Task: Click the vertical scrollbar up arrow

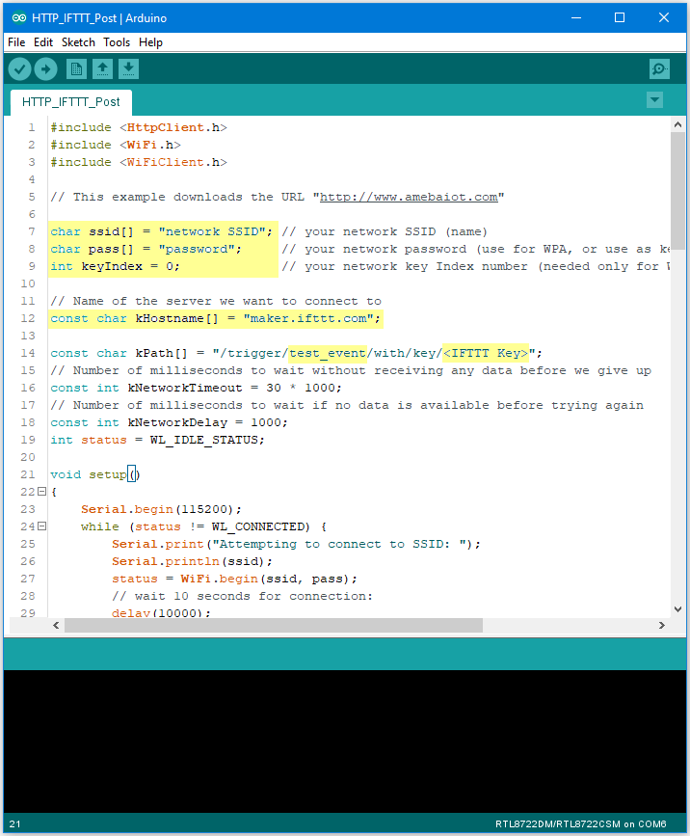Action: [677, 124]
